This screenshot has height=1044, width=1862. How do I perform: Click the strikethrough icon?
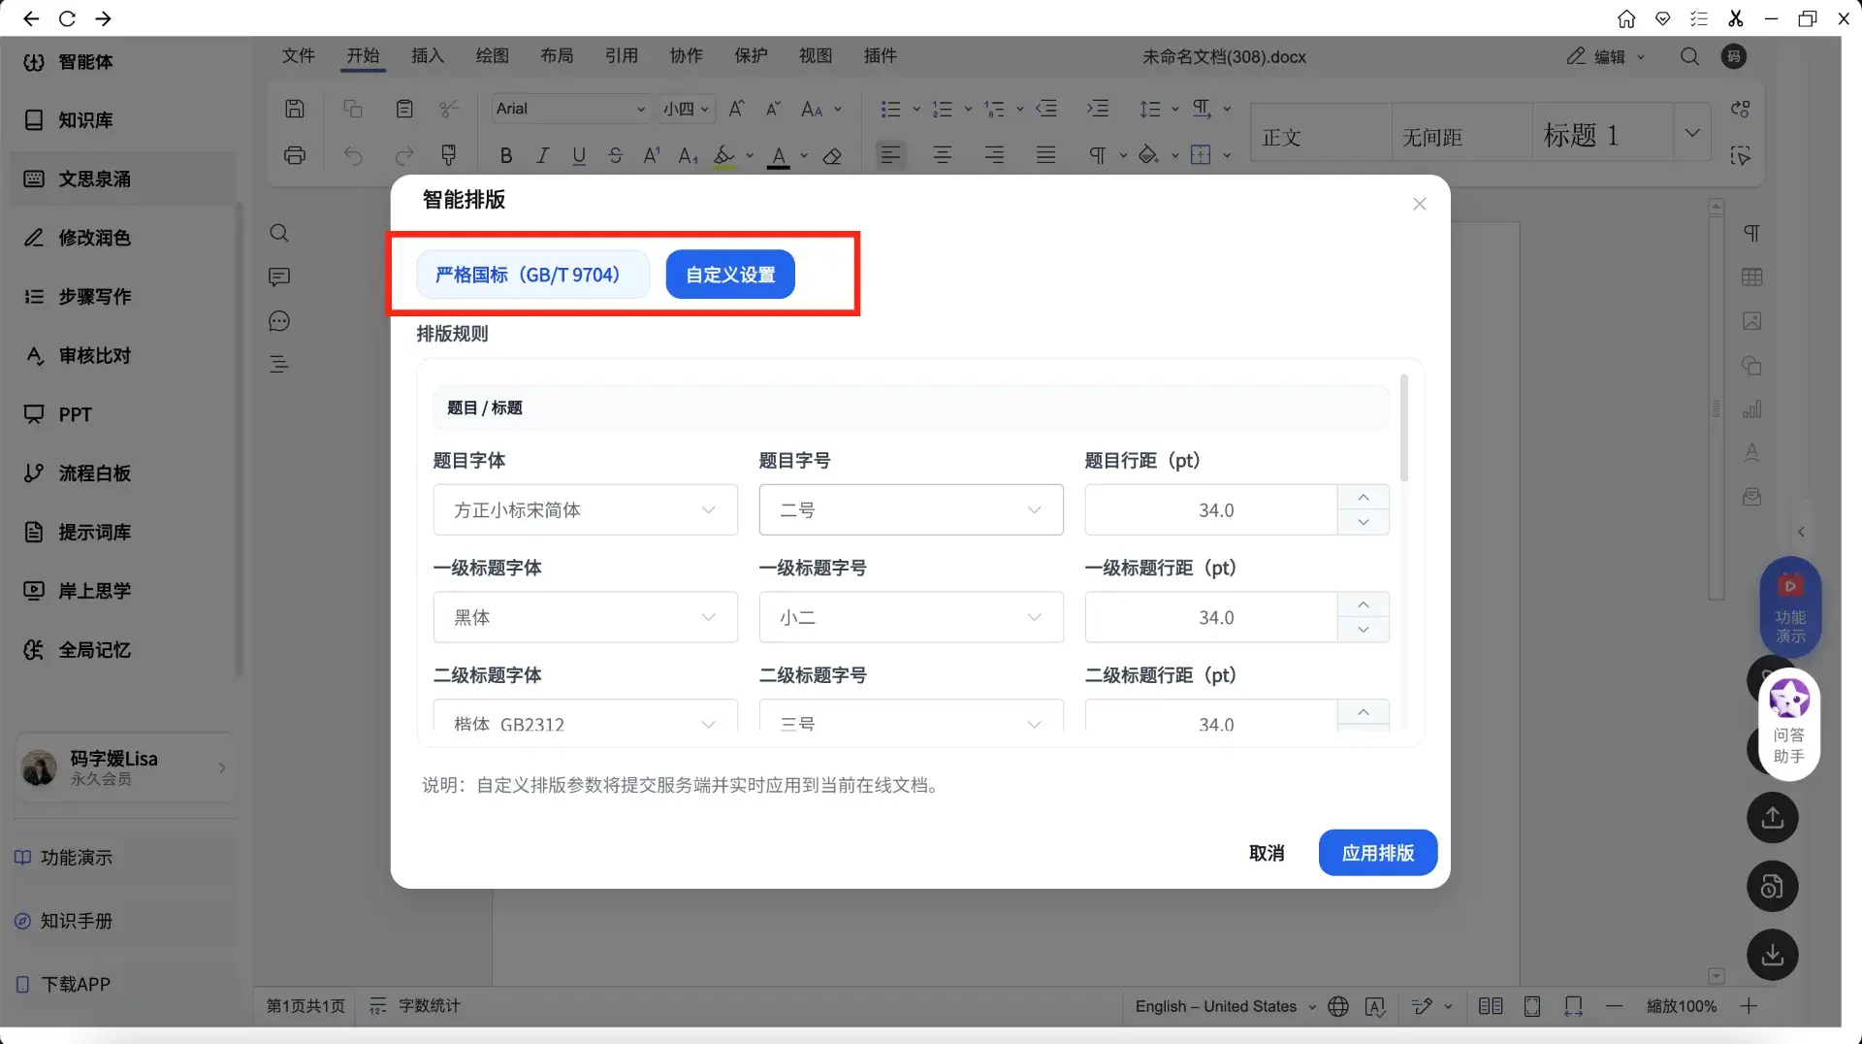[x=615, y=155]
